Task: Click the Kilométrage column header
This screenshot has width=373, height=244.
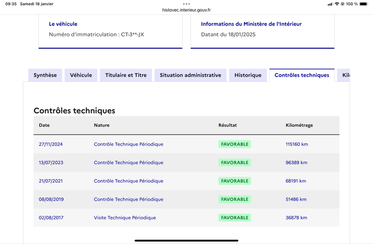Action: click(x=299, y=125)
